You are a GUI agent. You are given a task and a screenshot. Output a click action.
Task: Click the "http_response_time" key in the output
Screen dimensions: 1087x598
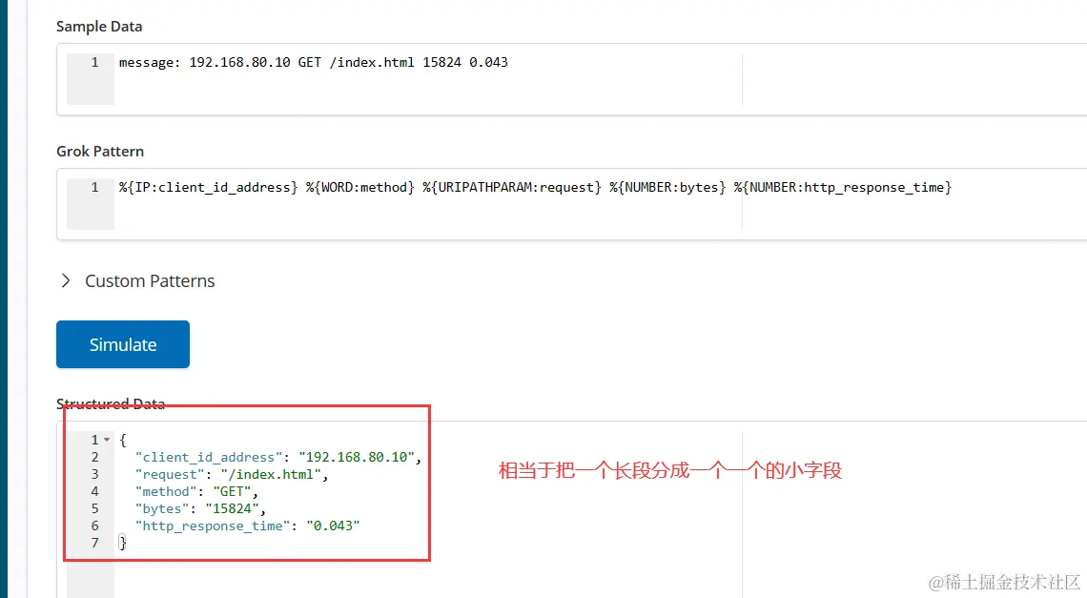(212, 526)
